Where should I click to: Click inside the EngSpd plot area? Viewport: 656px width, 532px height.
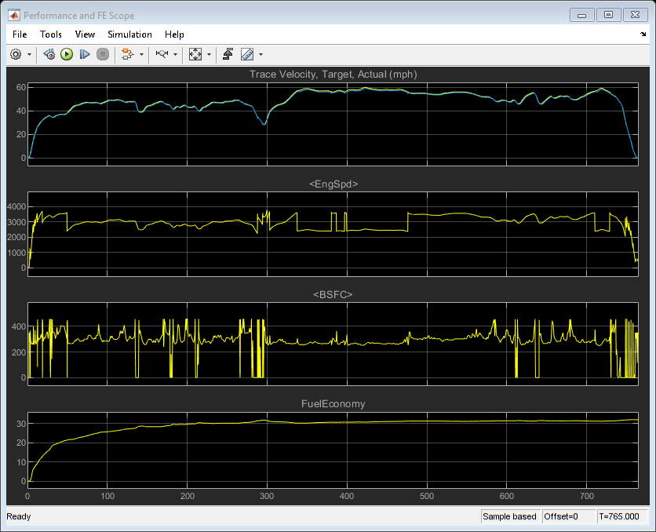pos(333,234)
